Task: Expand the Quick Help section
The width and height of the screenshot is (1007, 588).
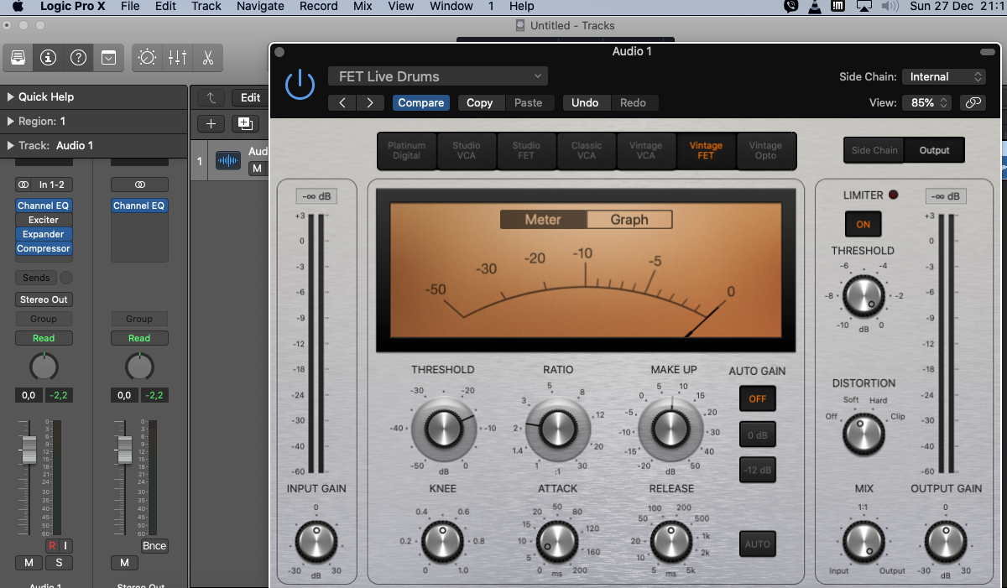Action: [12, 96]
